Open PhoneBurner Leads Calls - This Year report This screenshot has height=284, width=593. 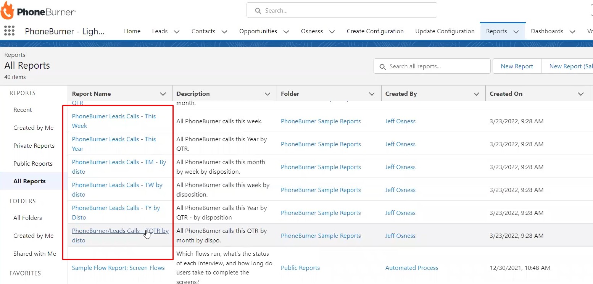[x=114, y=144]
